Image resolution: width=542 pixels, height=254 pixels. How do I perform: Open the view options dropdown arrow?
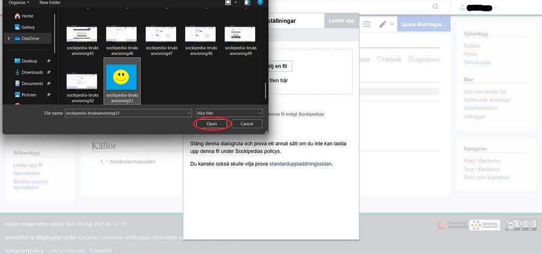pyautogui.click(x=236, y=3)
